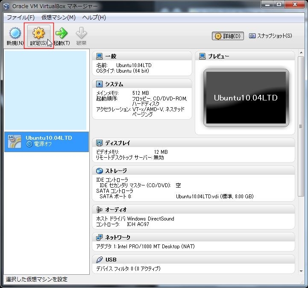This screenshot has width=308, height=288.
Task: Click the 12 MB video memory value
Action: pyautogui.click(x=161, y=152)
